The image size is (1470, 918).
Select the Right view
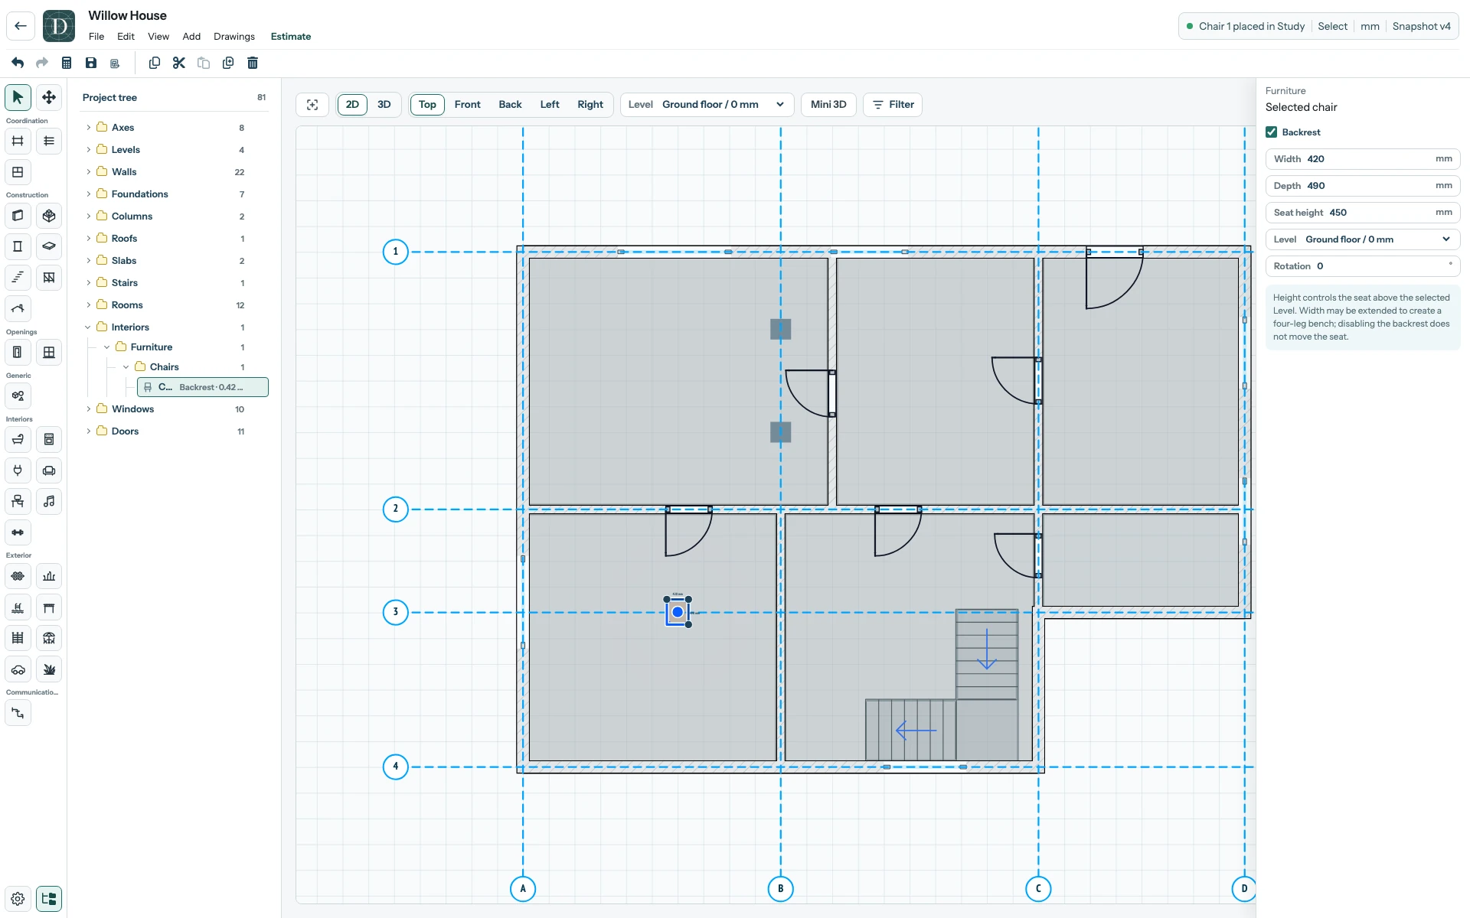click(590, 105)
